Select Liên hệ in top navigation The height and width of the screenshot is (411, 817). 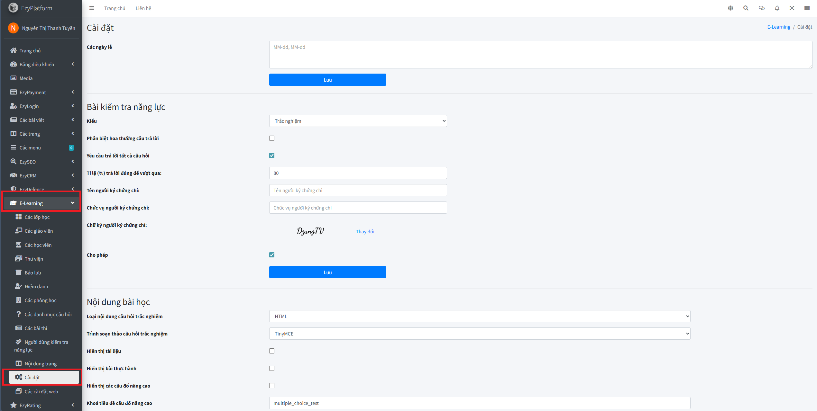click(143, 8)
